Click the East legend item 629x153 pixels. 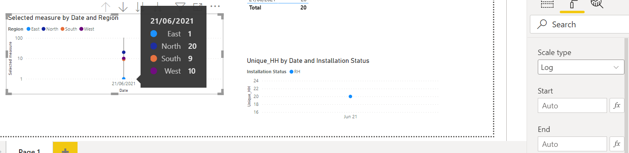[33, 29]
